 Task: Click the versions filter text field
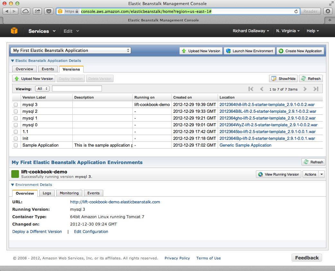click(x=77, y=89)
